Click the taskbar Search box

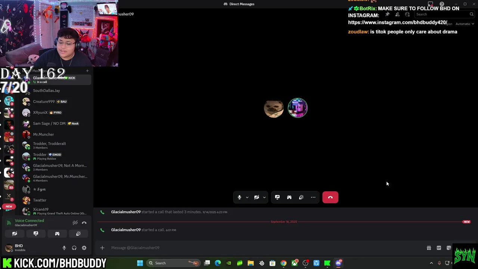(173, 263)
